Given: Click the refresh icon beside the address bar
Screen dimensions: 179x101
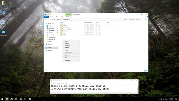Looking at the screenshot, I should point(126,19).
